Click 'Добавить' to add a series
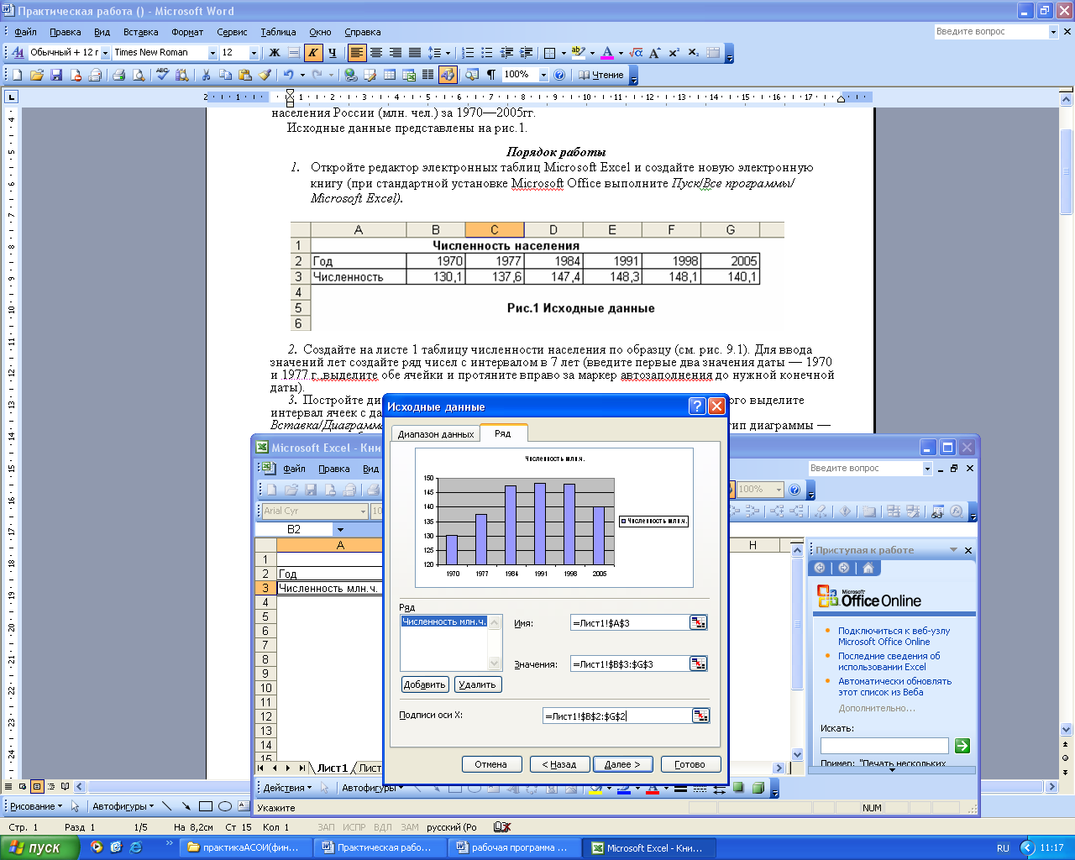This screenshot has height=860, width=1075. tap(425, 684)
